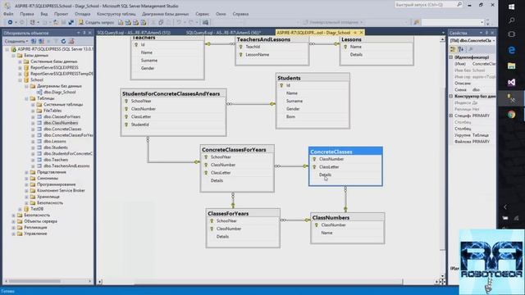525x295 pixels.
Task: Open Visual Studio from taskbar
Action: pos(511,82)
